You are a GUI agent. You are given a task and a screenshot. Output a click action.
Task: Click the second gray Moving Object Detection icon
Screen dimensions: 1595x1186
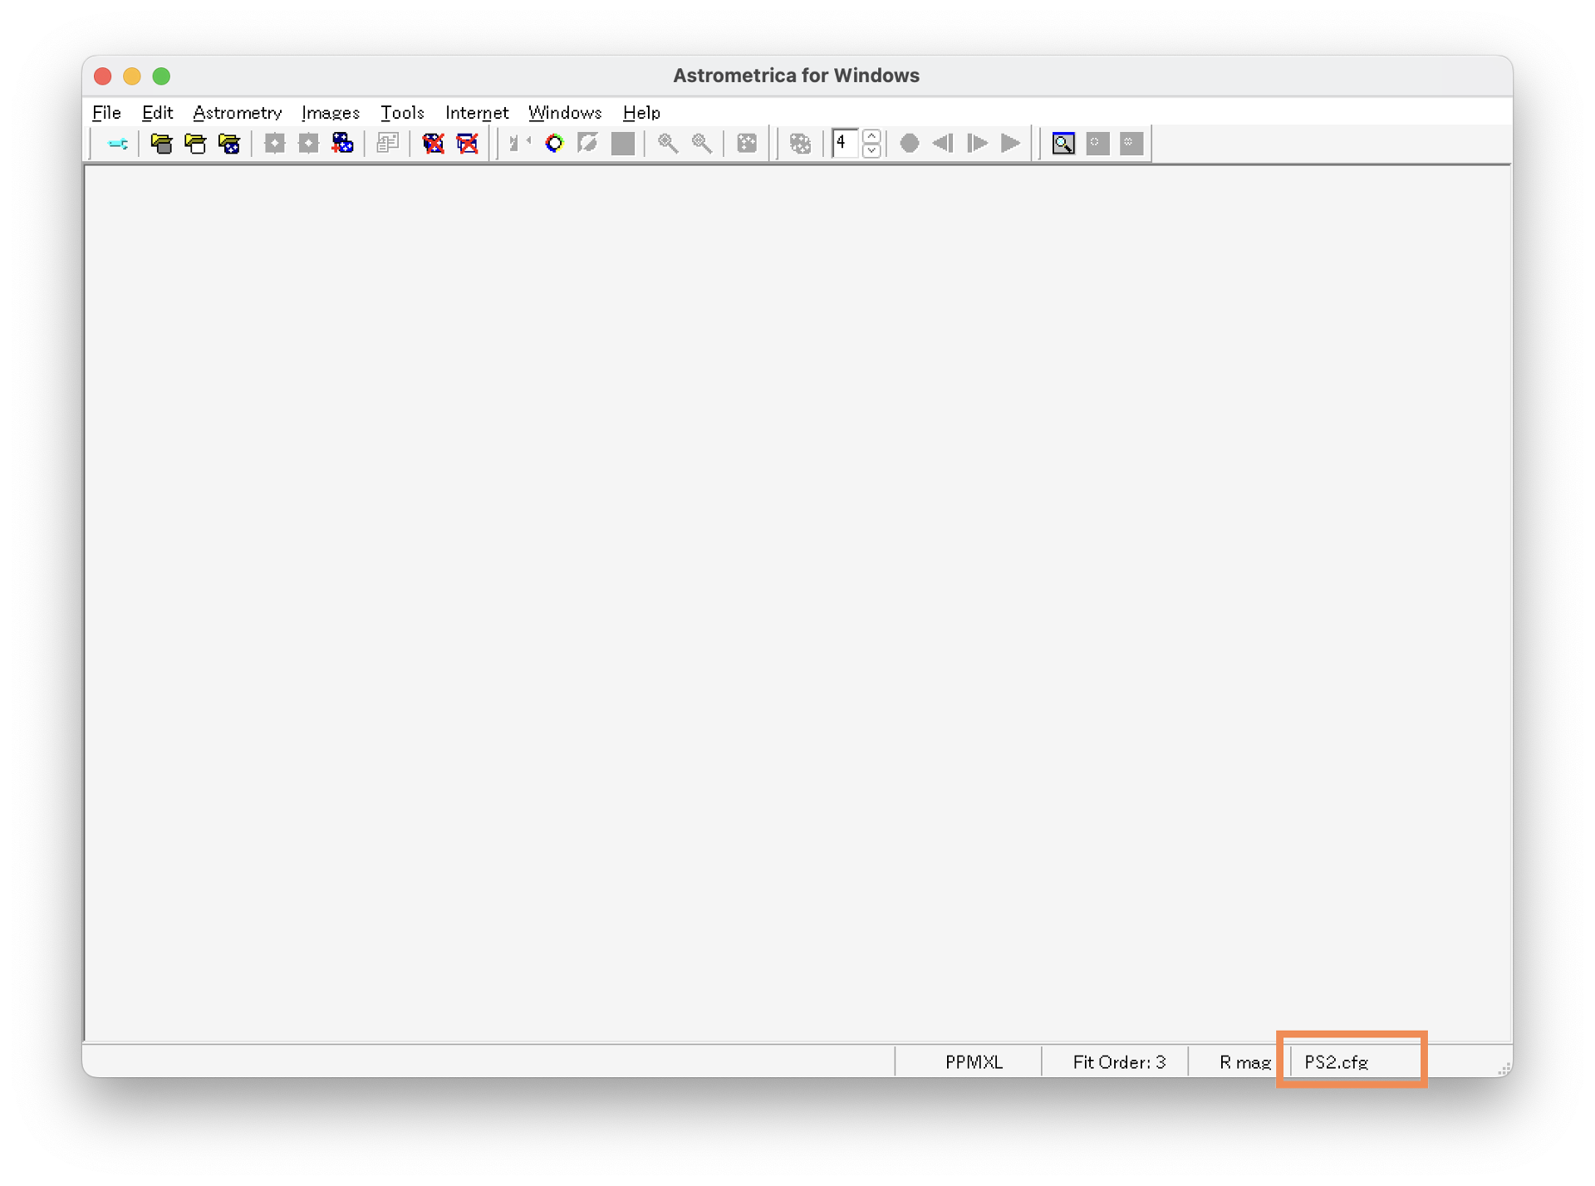point(308,144)
